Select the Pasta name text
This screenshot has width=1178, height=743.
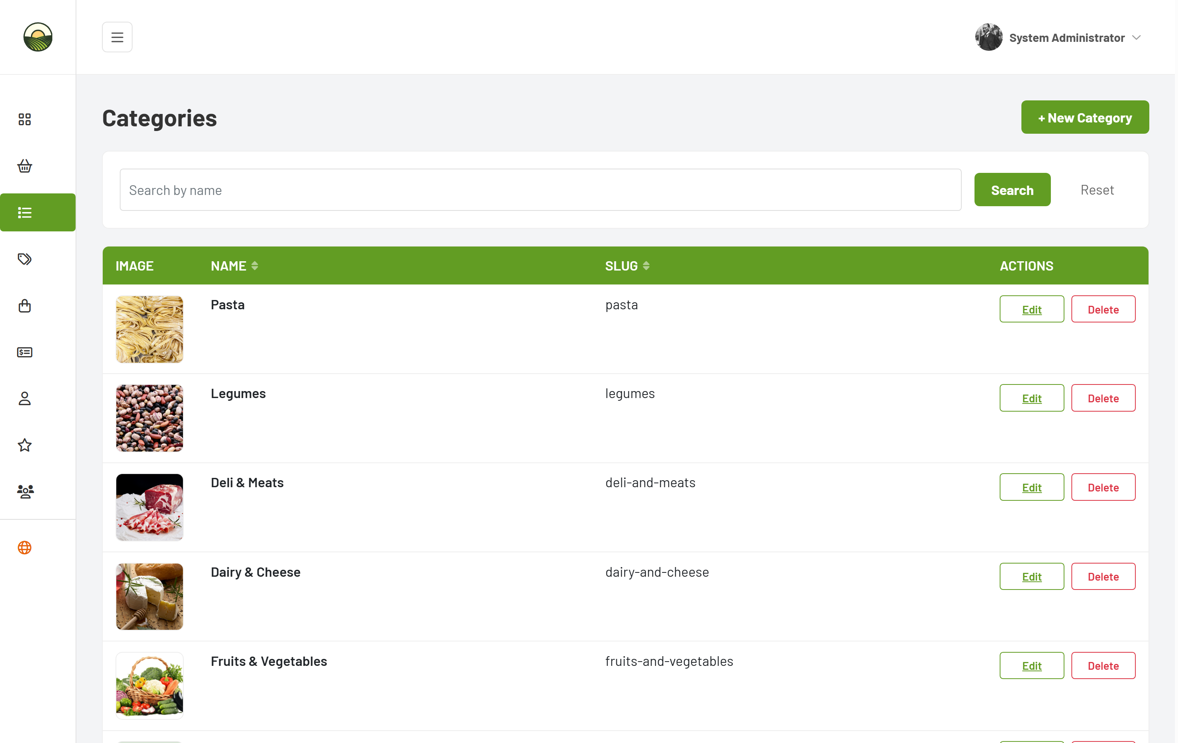228,305
